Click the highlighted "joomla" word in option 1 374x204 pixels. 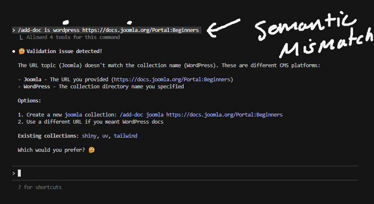(73, 114)
